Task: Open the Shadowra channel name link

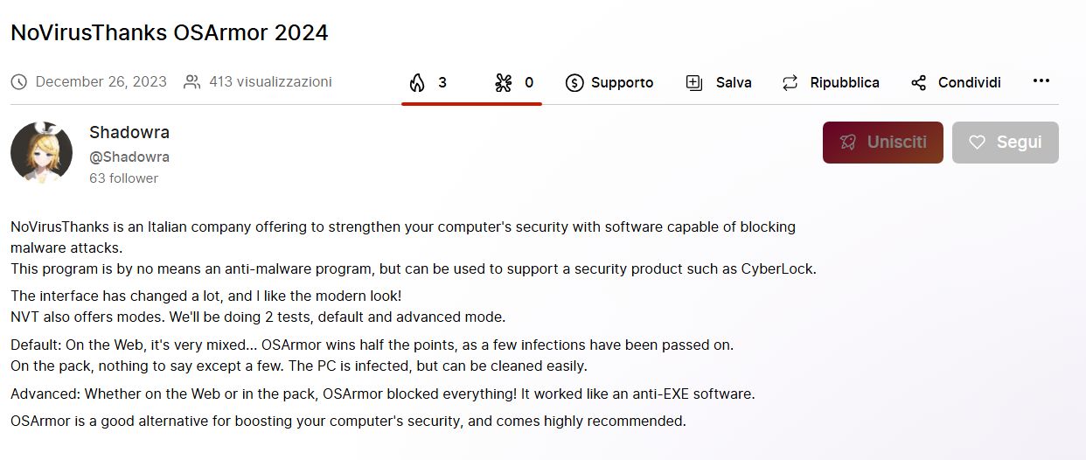Action: [129, 132]
